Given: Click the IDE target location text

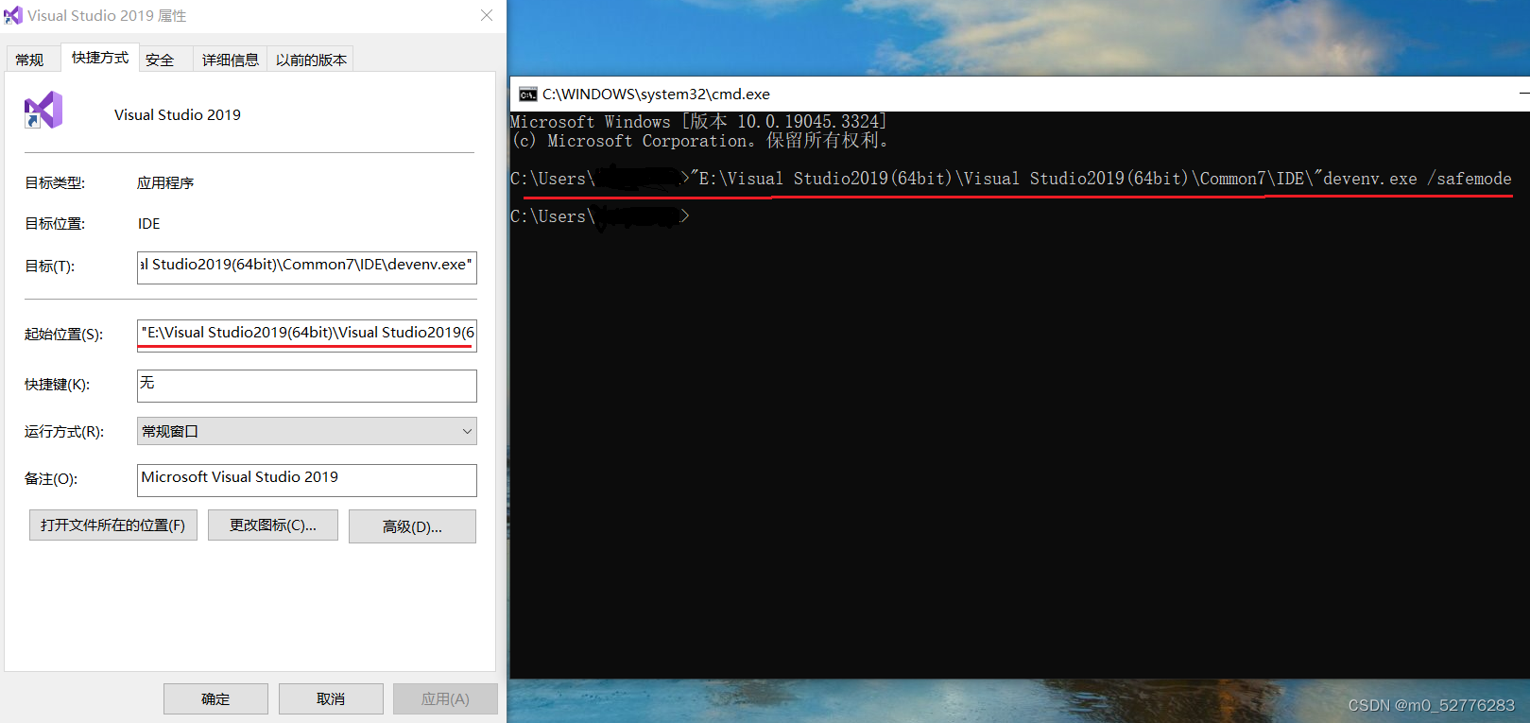Looking at the screenshot, I should pos(149,224).
